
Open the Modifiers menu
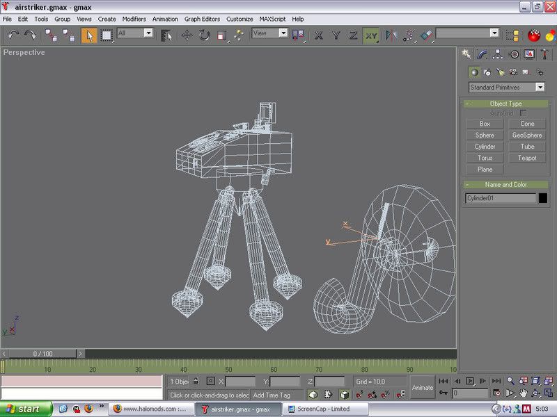[x=134, y=19]
